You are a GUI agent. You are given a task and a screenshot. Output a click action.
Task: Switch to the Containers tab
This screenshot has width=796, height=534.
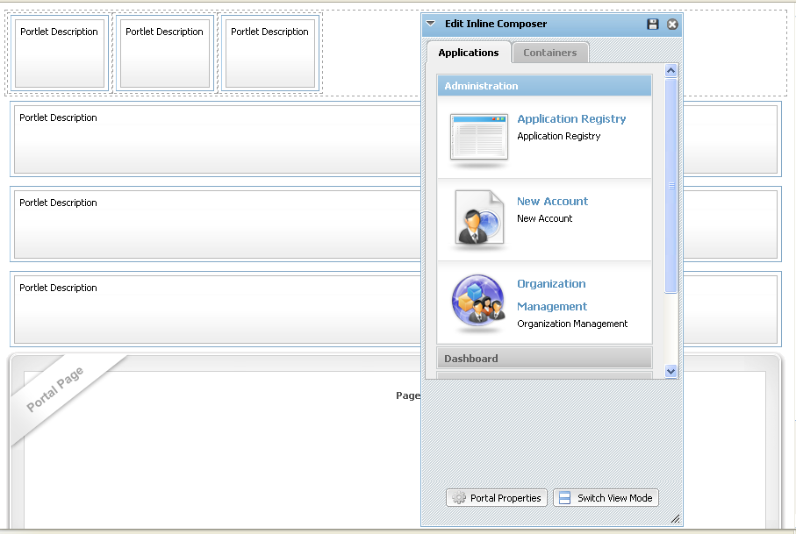point(550,53)
